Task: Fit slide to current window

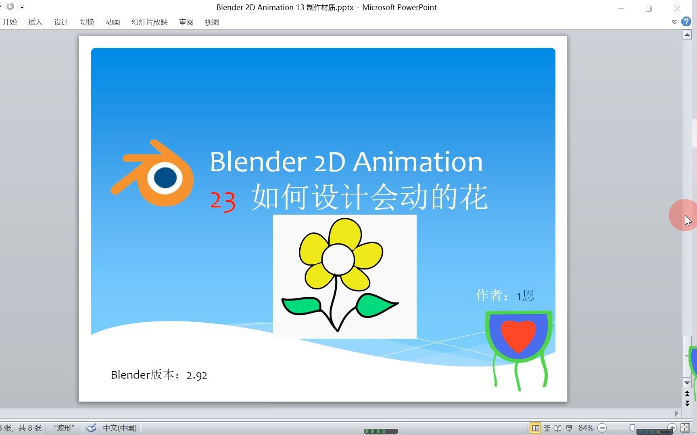Action: [x=685, y=428]
